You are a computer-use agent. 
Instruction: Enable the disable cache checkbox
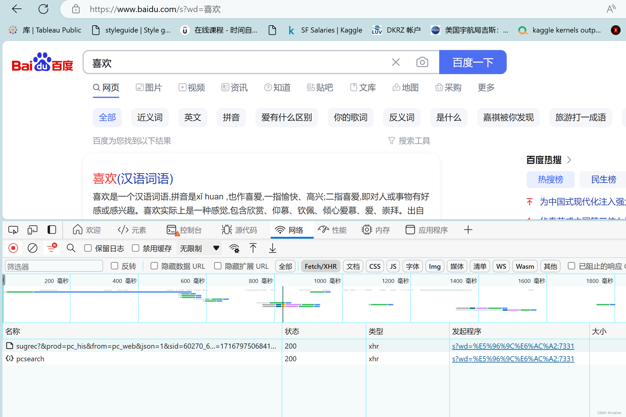136,248
